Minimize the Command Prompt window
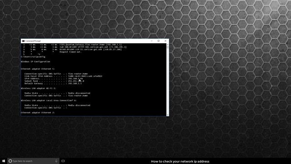291x164 pixels. point(151,41)
